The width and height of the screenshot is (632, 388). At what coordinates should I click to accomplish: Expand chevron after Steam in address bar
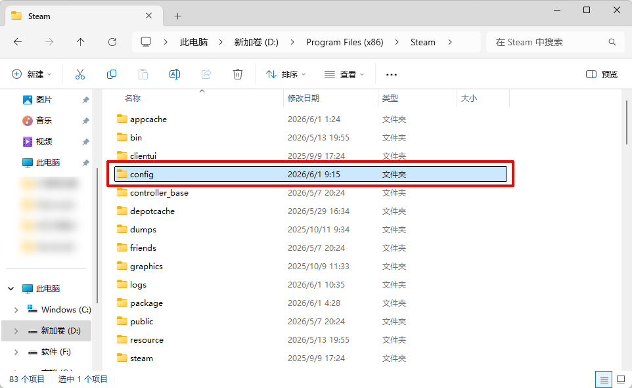click(450, 42)
